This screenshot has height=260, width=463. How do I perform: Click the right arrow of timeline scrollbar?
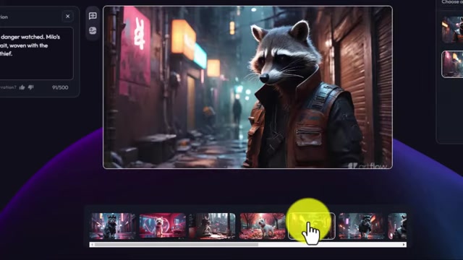pos(404,244)
